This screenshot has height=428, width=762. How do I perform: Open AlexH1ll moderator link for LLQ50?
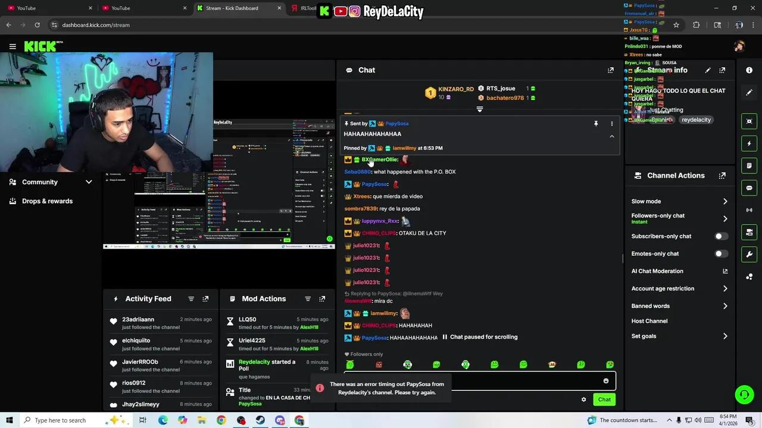click(309, 328)
